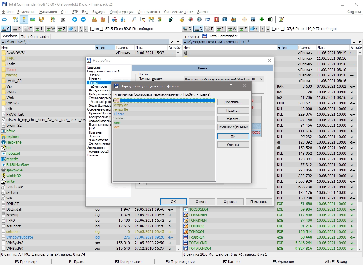Click the F8 Удаление button
The height and width of the screenshot is (265, 363).
tap(283, 261)
